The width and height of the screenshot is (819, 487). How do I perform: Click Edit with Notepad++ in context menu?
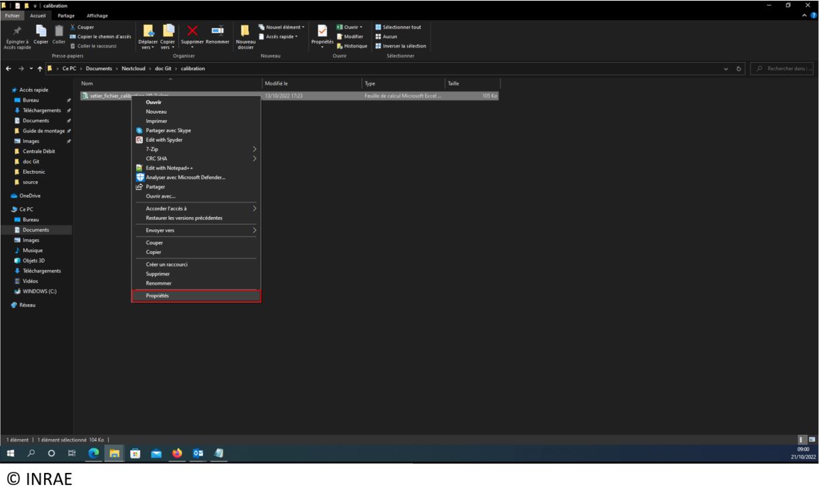pyautogui.click(x=165, y=168)
